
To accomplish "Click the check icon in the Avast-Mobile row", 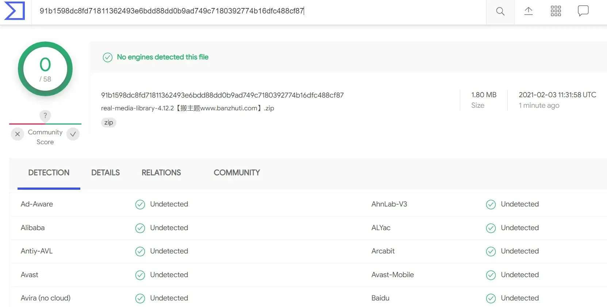I will 491,275.
